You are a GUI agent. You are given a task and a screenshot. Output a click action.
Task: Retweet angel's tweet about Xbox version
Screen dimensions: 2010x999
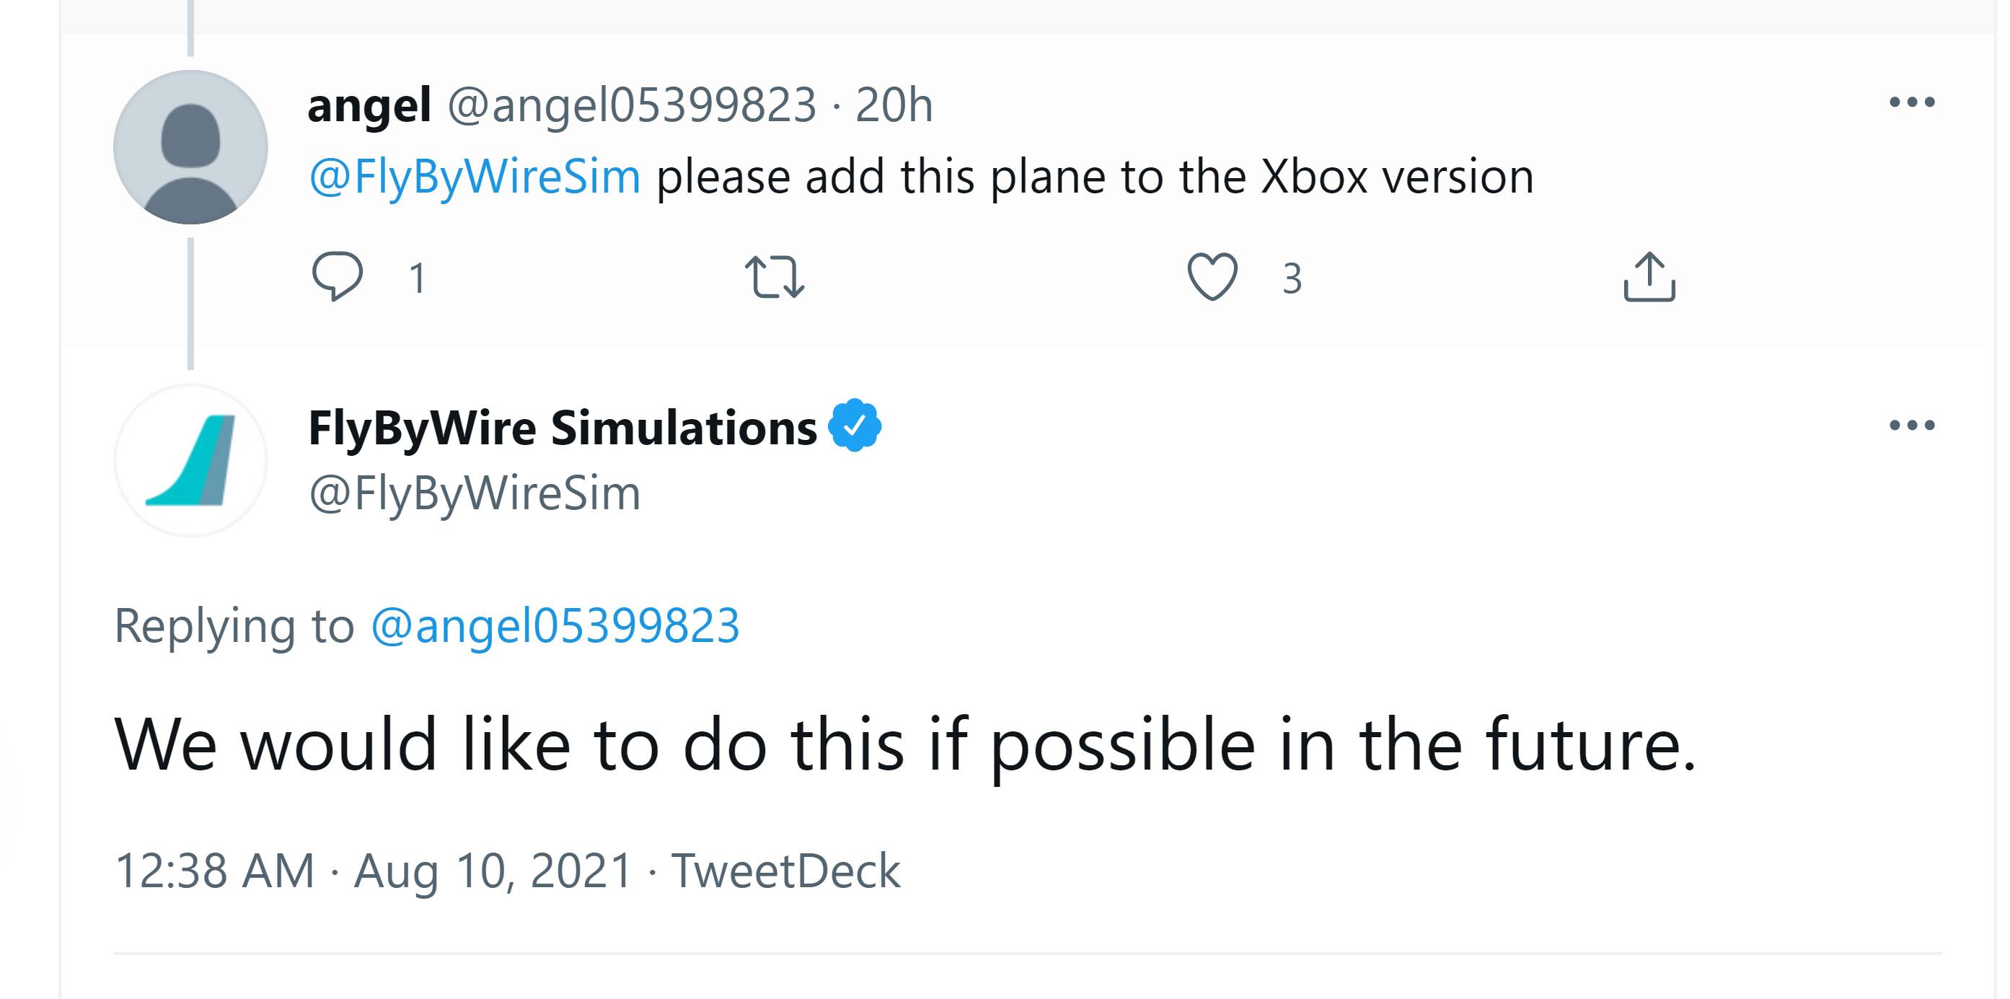[x=774, y=277]
